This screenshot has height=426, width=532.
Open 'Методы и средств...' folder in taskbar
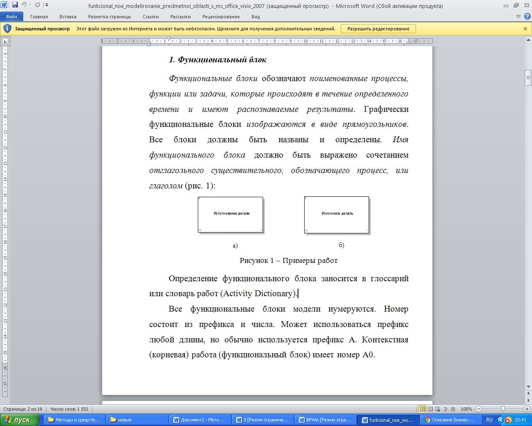point(74,420)
